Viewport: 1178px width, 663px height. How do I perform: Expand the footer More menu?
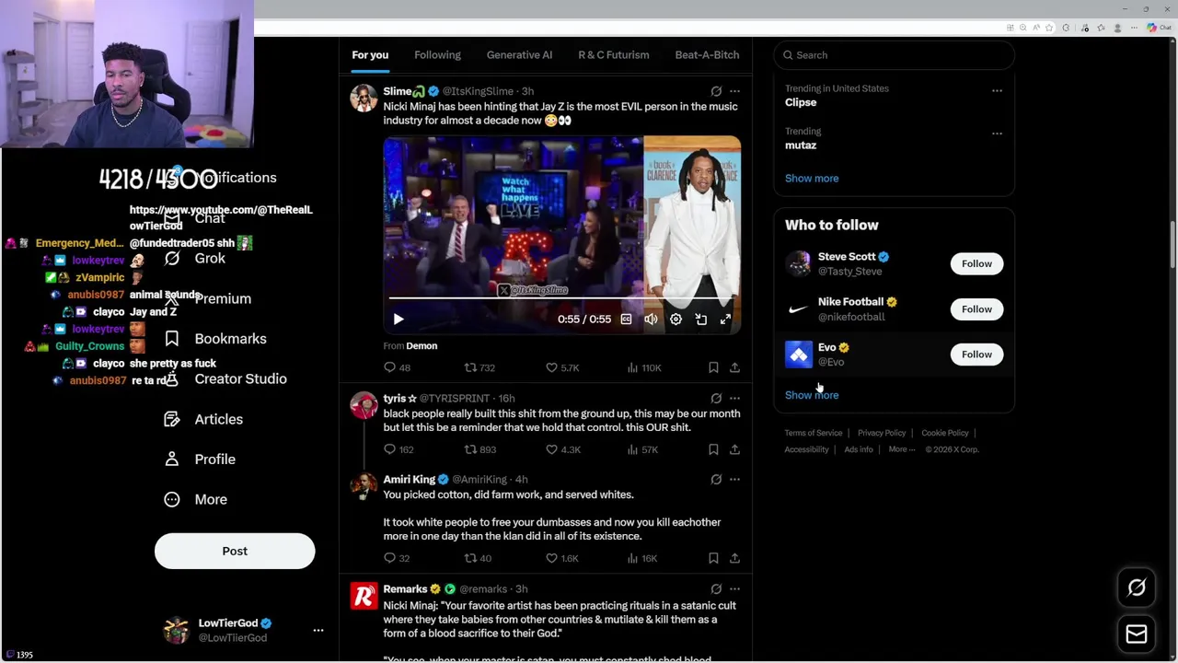[x=902, y=449]
